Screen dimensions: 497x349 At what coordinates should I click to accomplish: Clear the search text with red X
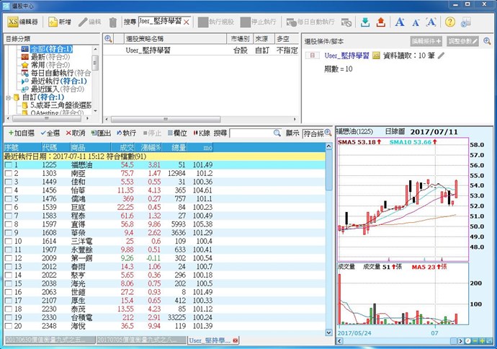point(187,22)
